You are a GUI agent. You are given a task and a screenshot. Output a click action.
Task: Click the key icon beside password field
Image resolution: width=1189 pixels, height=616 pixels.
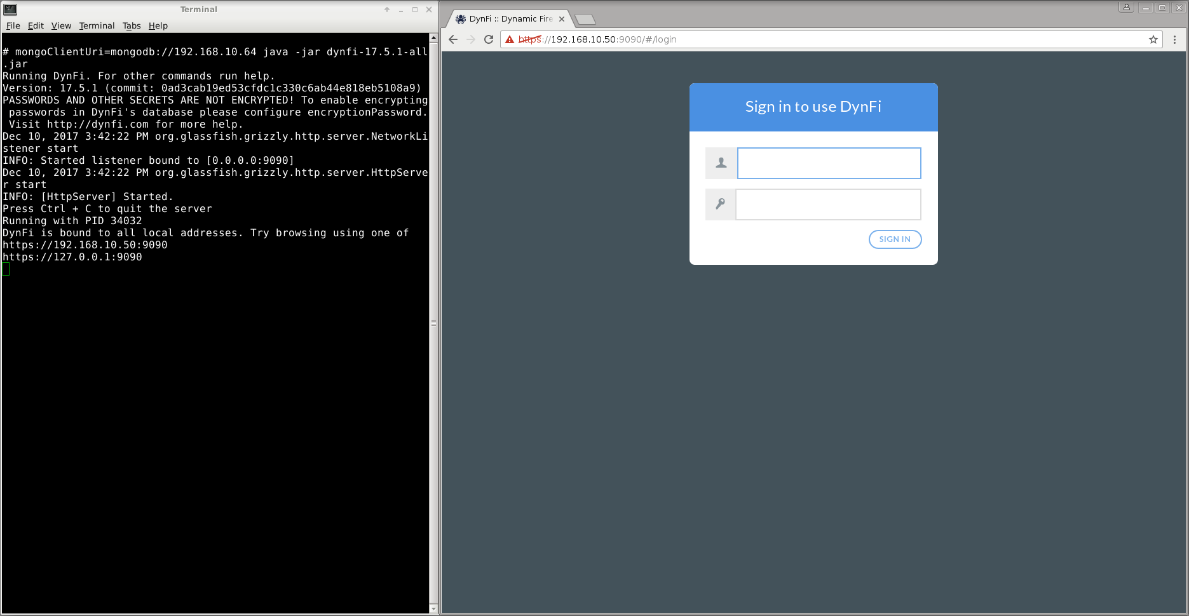[x=721, y=204]
